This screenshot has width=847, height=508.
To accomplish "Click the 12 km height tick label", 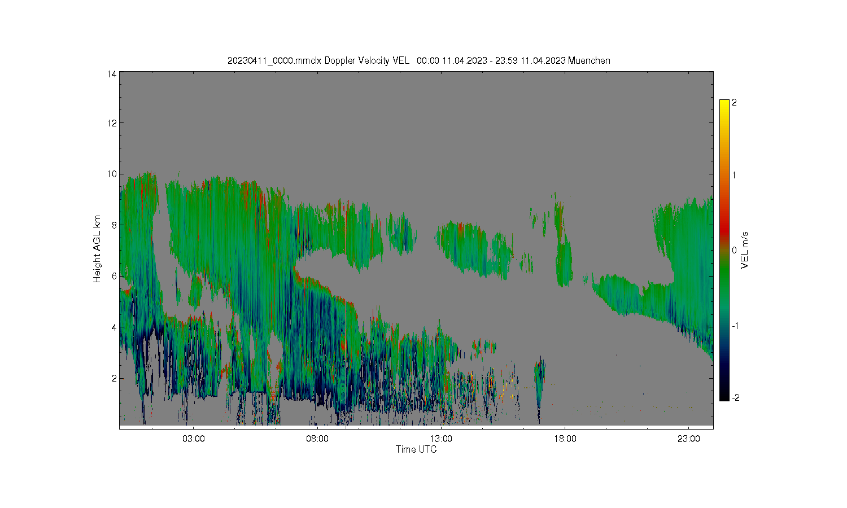I will (x=112, y=123).
